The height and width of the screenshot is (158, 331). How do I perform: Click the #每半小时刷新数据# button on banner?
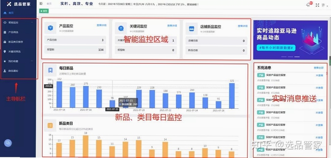coord(276,48)
